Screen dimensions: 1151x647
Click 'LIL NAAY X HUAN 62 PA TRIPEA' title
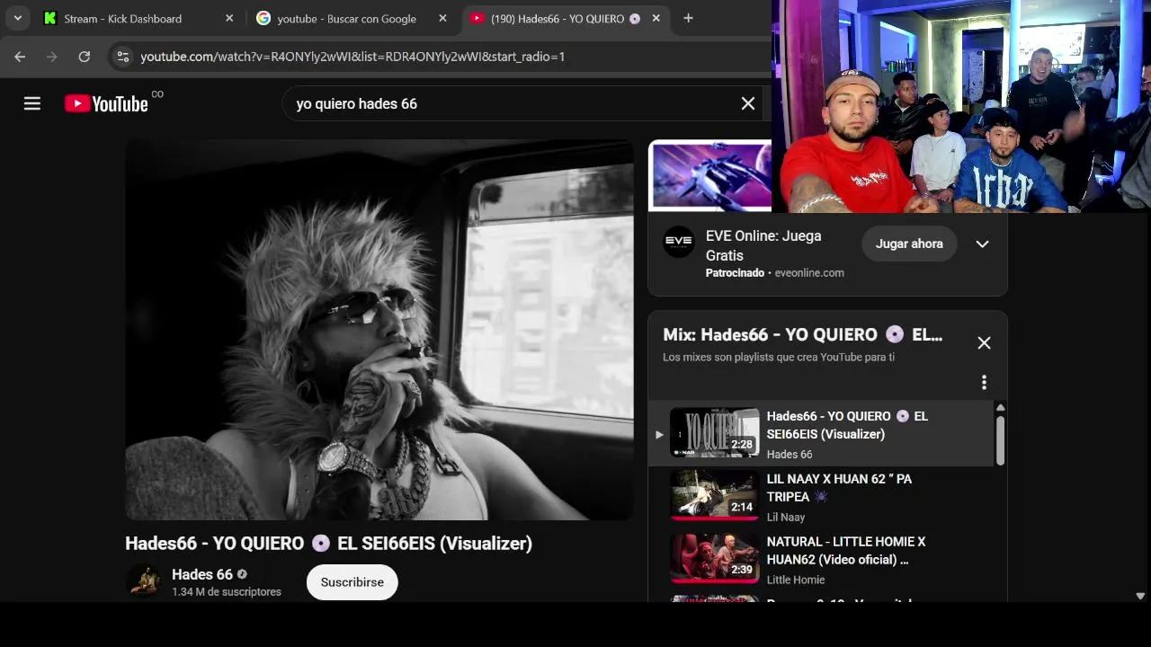839,488
